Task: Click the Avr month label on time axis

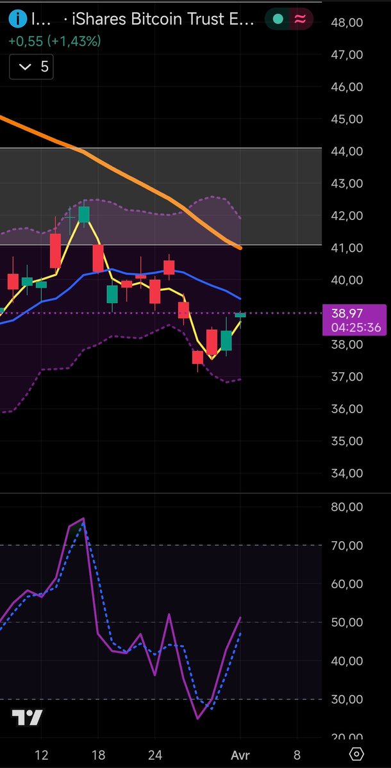Action: 240,755
